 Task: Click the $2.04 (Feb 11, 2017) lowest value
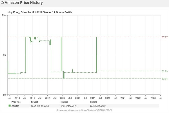click(41, 105)
